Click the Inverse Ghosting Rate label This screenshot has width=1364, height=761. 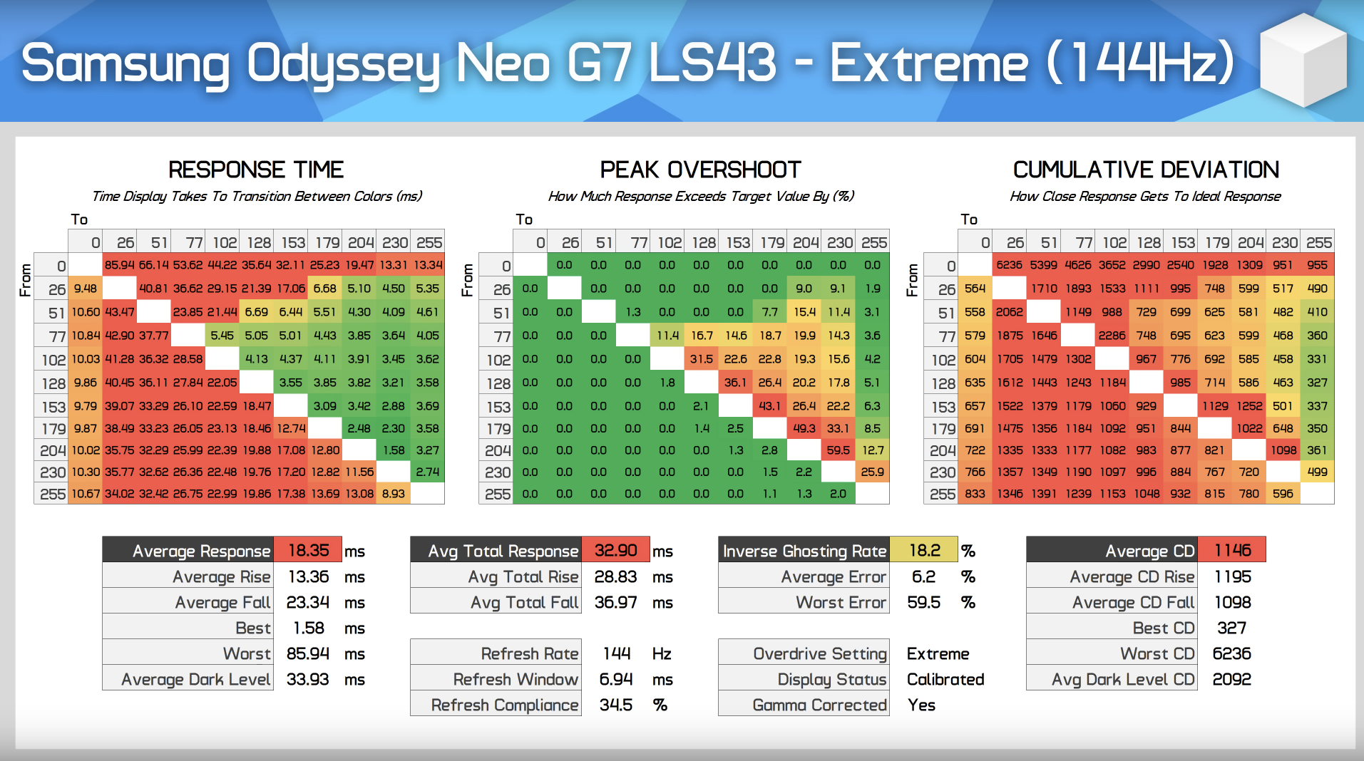pyautogui.click(x=804, y=551)
